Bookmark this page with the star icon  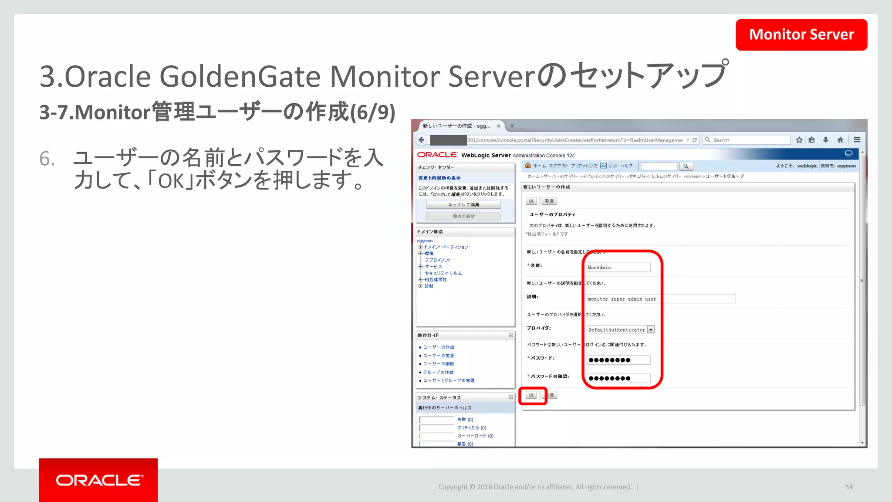(x=799, y=140)
